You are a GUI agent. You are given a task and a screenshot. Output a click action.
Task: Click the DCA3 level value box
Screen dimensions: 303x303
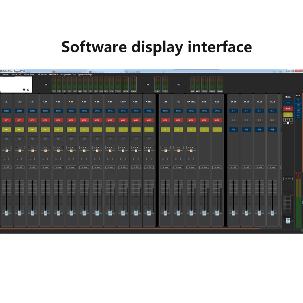pyautogui.click(x=259, y=167)
